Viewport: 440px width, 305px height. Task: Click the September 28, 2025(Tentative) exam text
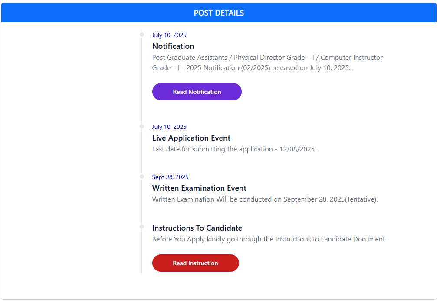(x=265, y=199)
